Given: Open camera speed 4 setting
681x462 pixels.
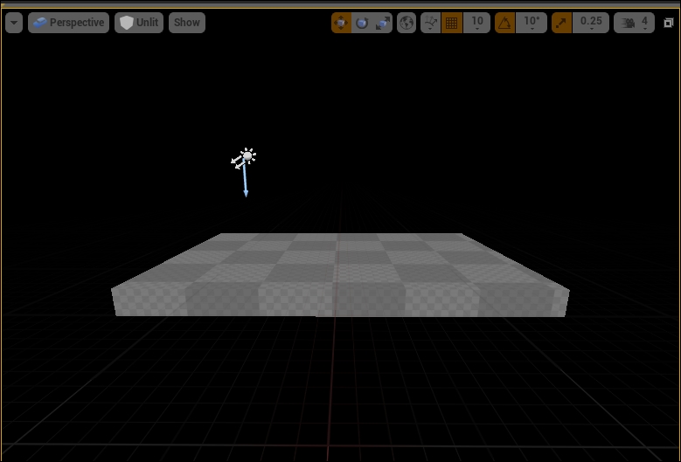Looking at the screenshot, I should (x=634, y=23).
